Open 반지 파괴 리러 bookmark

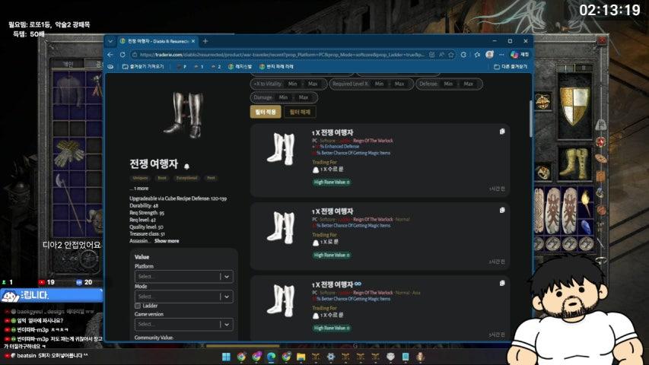(276, 67)
